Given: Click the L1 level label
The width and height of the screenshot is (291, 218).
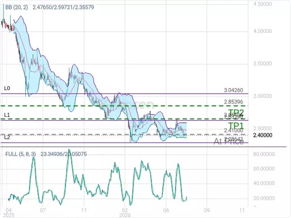Looking at the screenshot, I should pos(7,115).
